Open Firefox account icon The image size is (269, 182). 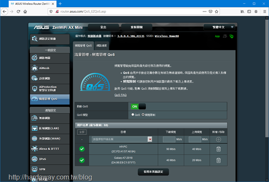pos(256,11)
